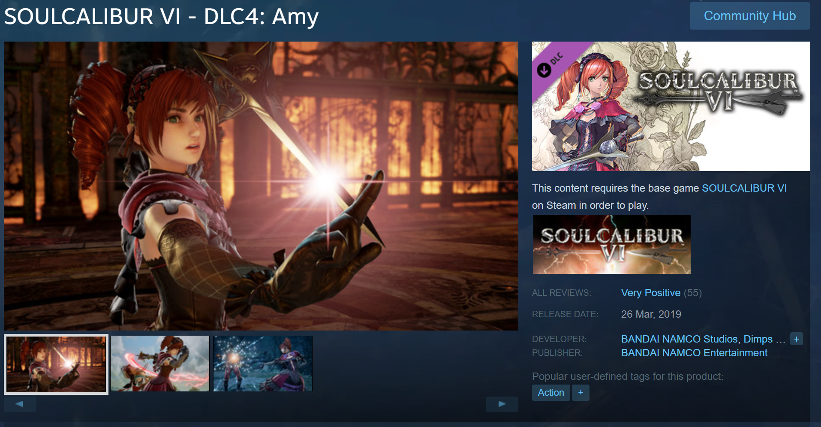Add a tag with plus button
The height and width of the screenshot is (427, 821).
tap(580, 393)
